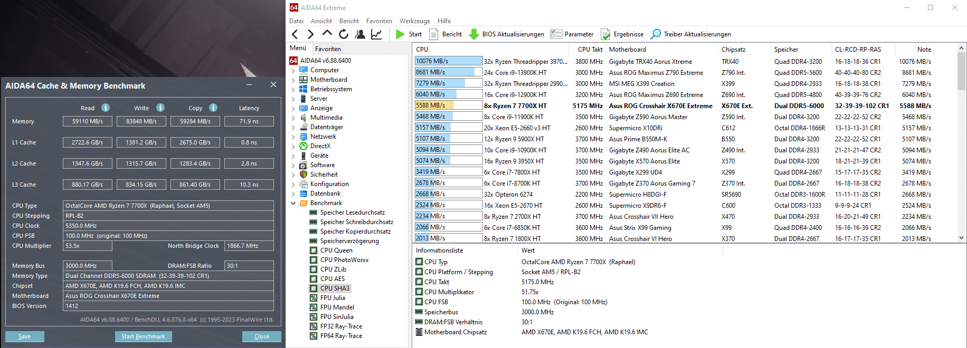Image resolution: width=967 pixels, height=348 pixels.
Task: Go forward with the right arrow toolbar icon
Action: pos(311,34)
